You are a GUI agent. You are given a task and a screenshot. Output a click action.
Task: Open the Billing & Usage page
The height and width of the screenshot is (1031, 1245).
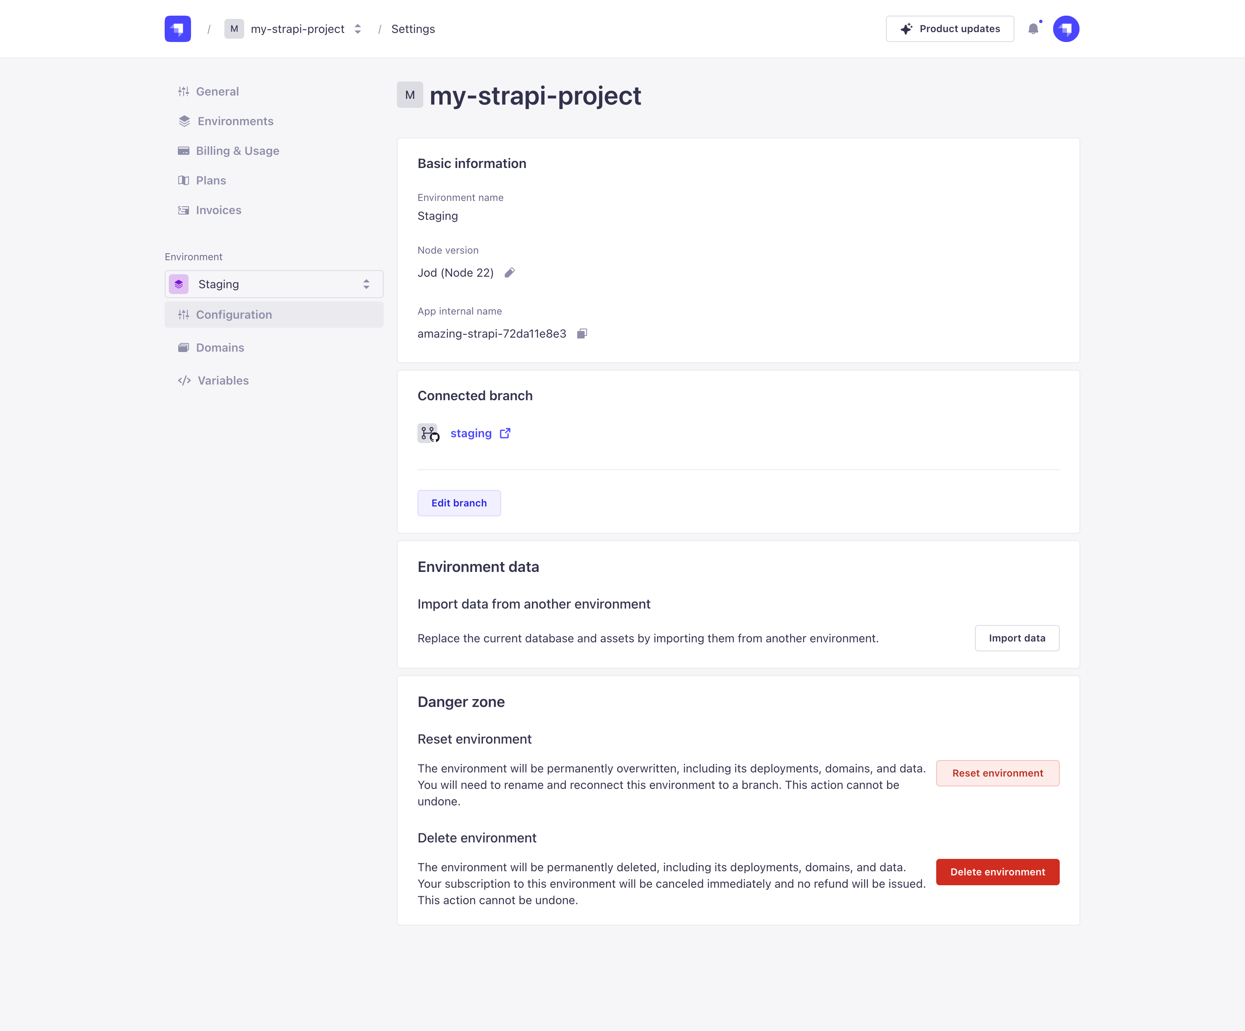point(237,151)
